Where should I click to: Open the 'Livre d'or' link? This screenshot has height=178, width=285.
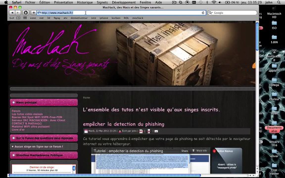[x=18, y=130]
